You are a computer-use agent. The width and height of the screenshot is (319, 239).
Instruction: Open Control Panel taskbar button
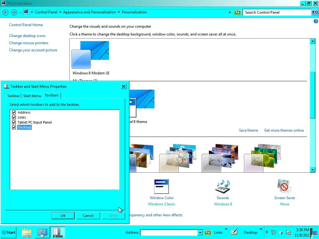(x=42, y=232)
